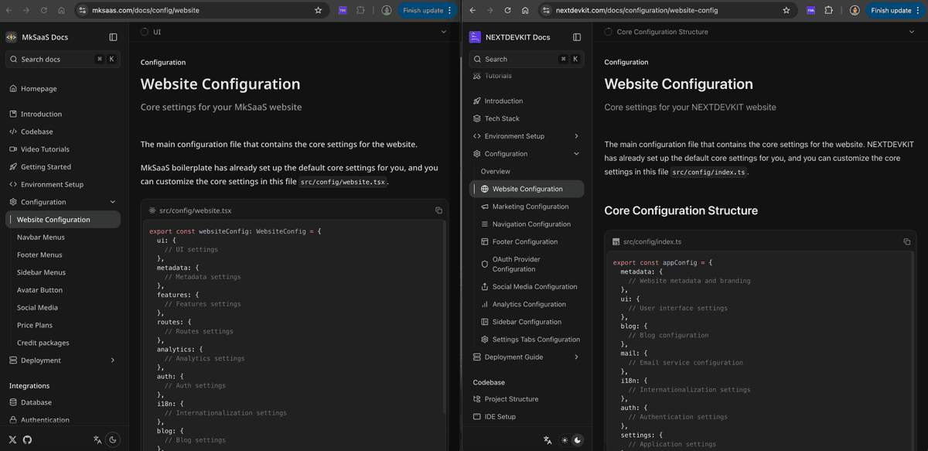Click Finish update in nextdevkit.com browser
Image resolution: width=928 pixels, height=451 pixels.
[x=896, y=10]
